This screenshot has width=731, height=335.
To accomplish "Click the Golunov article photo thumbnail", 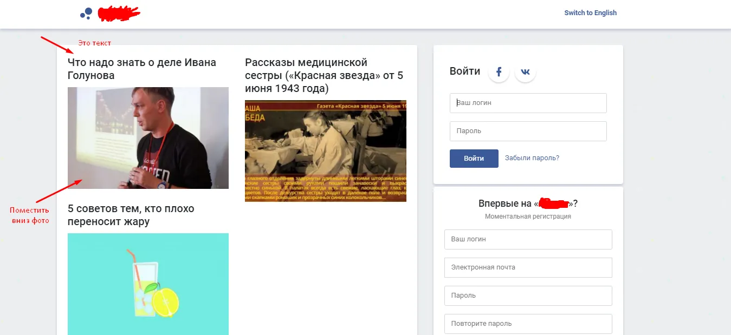I will [148, 138].
